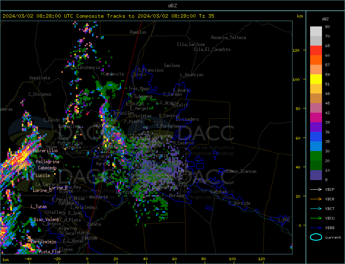Click the 'Clla.El_Cavadito' place label
The image size is (345, 264).
click(x=212, y=49)
